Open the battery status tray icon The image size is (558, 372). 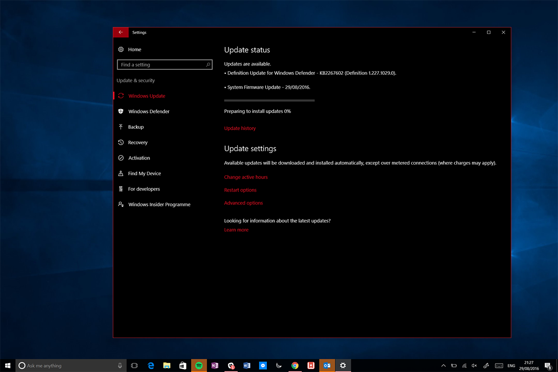click(454, 365)
